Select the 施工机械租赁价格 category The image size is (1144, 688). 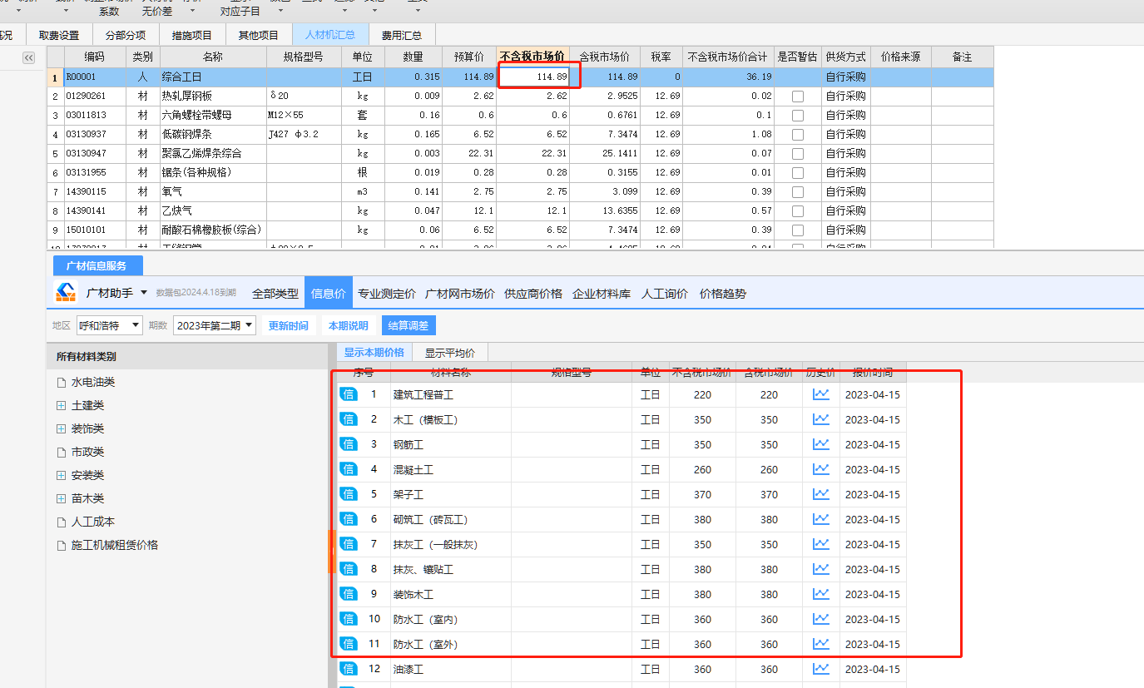coord(115,546)
